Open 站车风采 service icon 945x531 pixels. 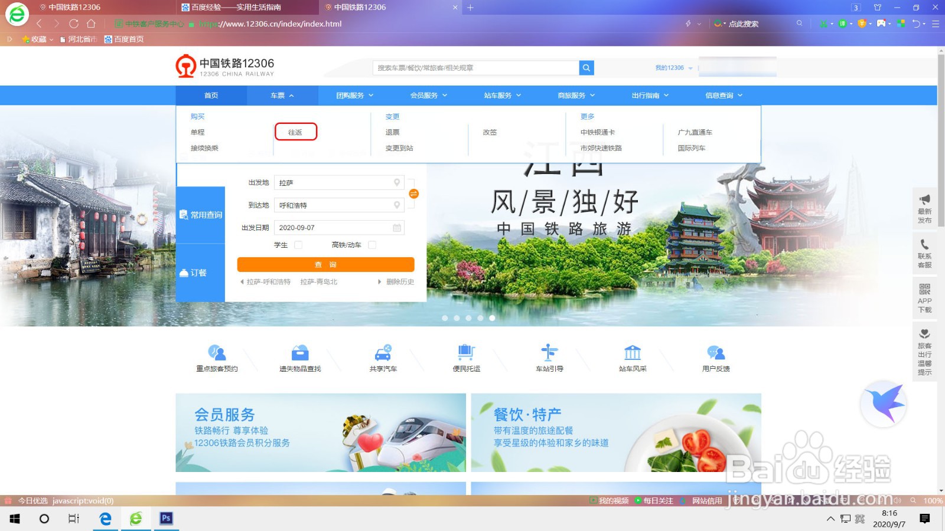633,353
